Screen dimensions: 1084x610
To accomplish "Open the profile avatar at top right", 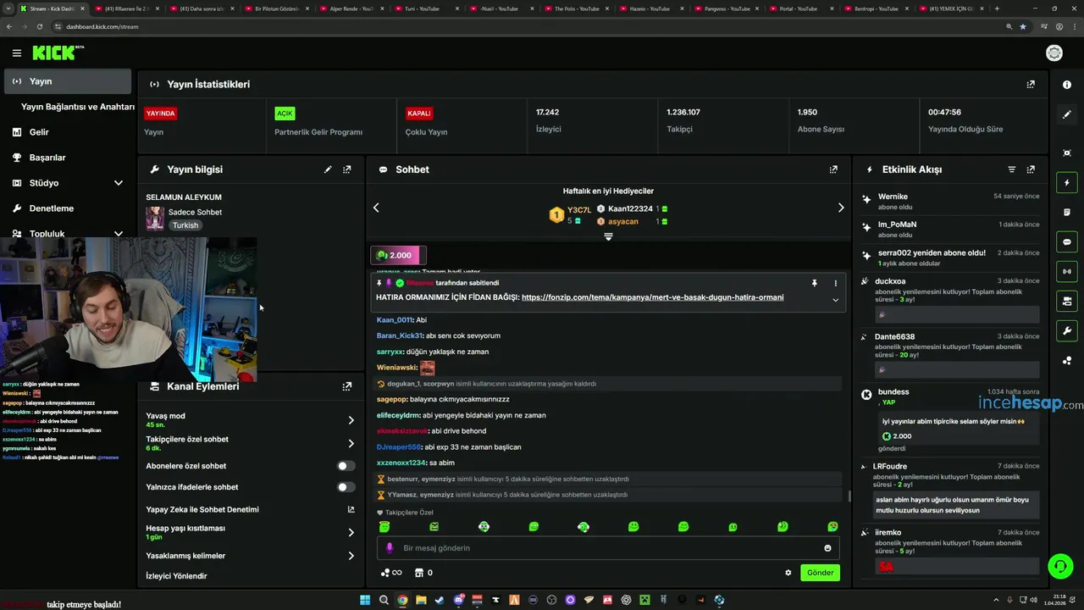I will (1054, 53).
